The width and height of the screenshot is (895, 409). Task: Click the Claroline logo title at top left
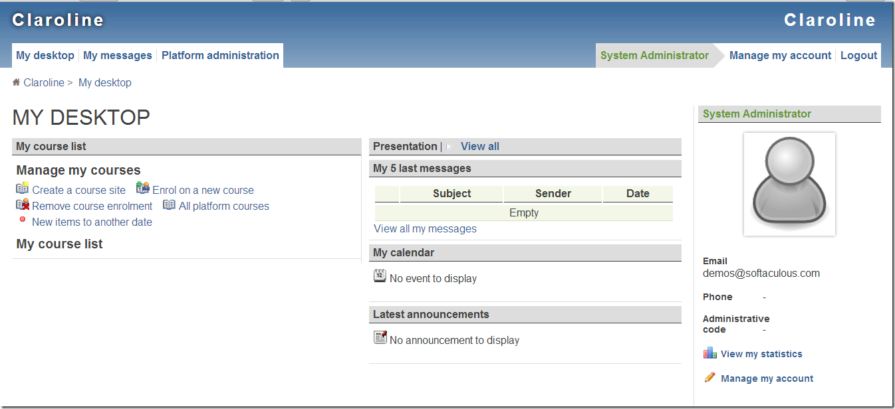point(59,21)
